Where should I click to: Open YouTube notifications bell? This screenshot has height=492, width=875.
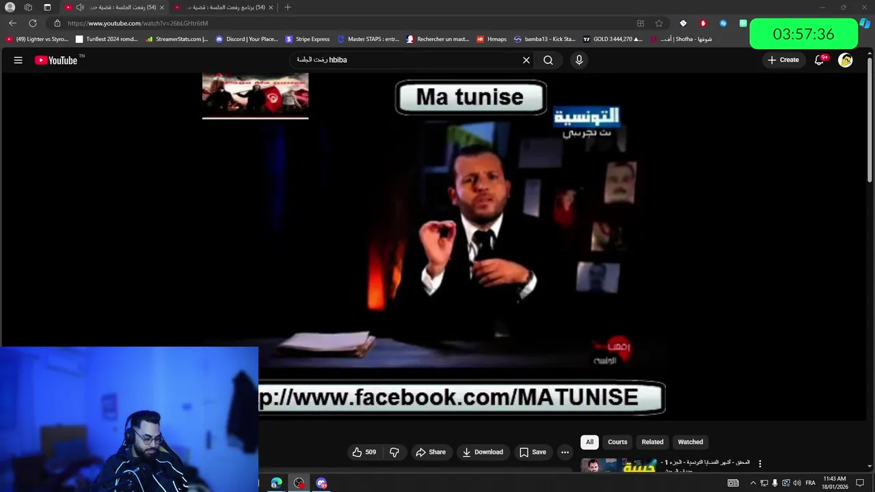pos(820,60)
